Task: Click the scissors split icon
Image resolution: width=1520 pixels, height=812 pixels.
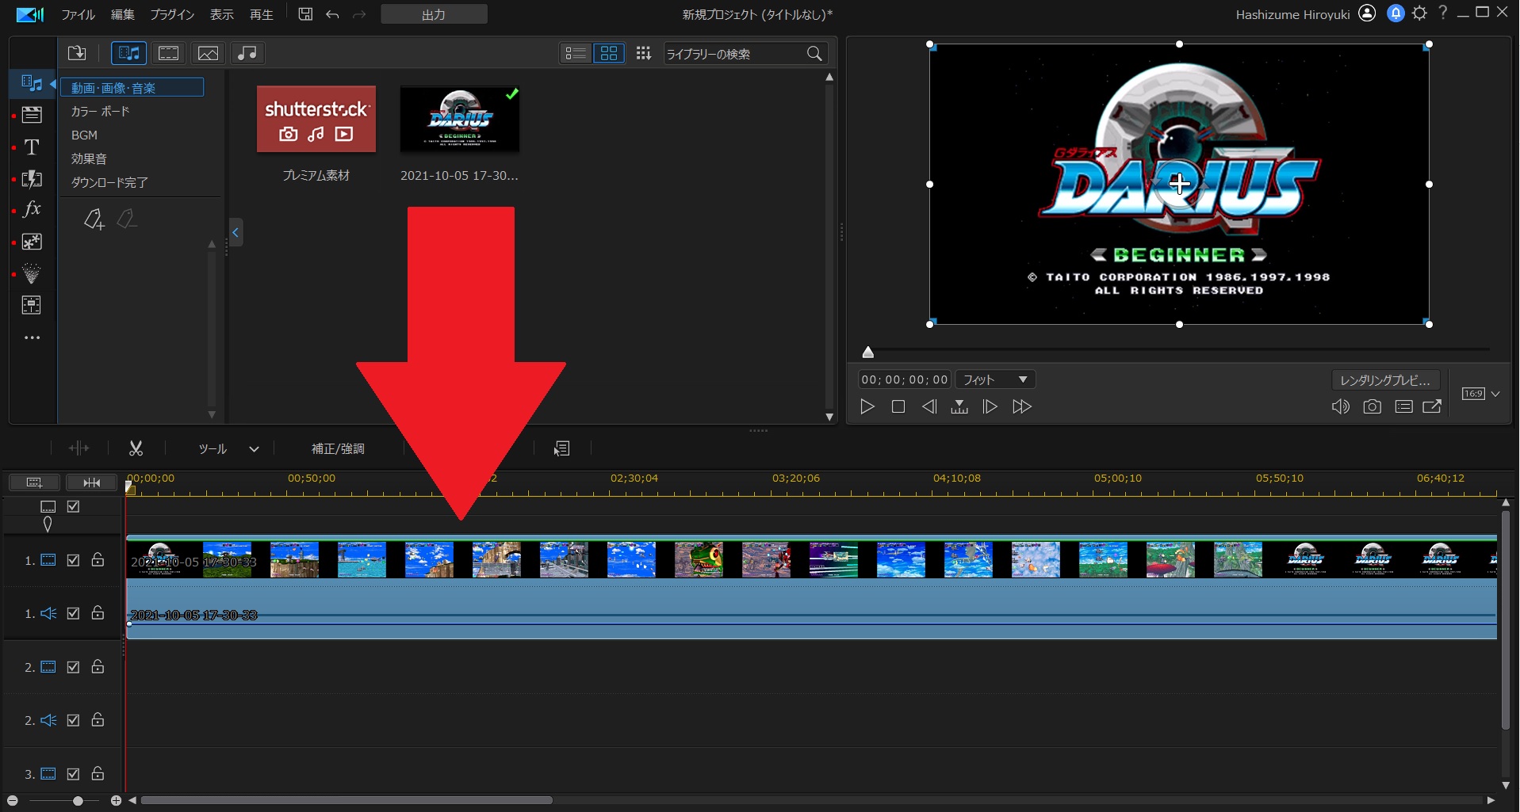Action: 136,448
